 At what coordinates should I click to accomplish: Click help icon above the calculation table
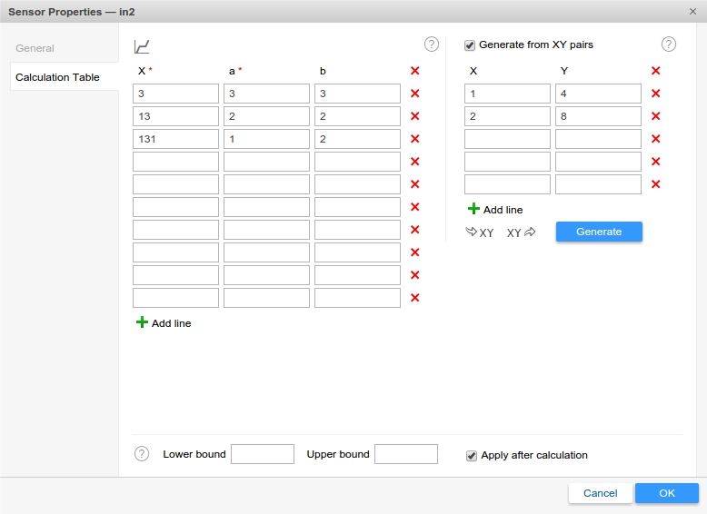click(x=431, y=44)
